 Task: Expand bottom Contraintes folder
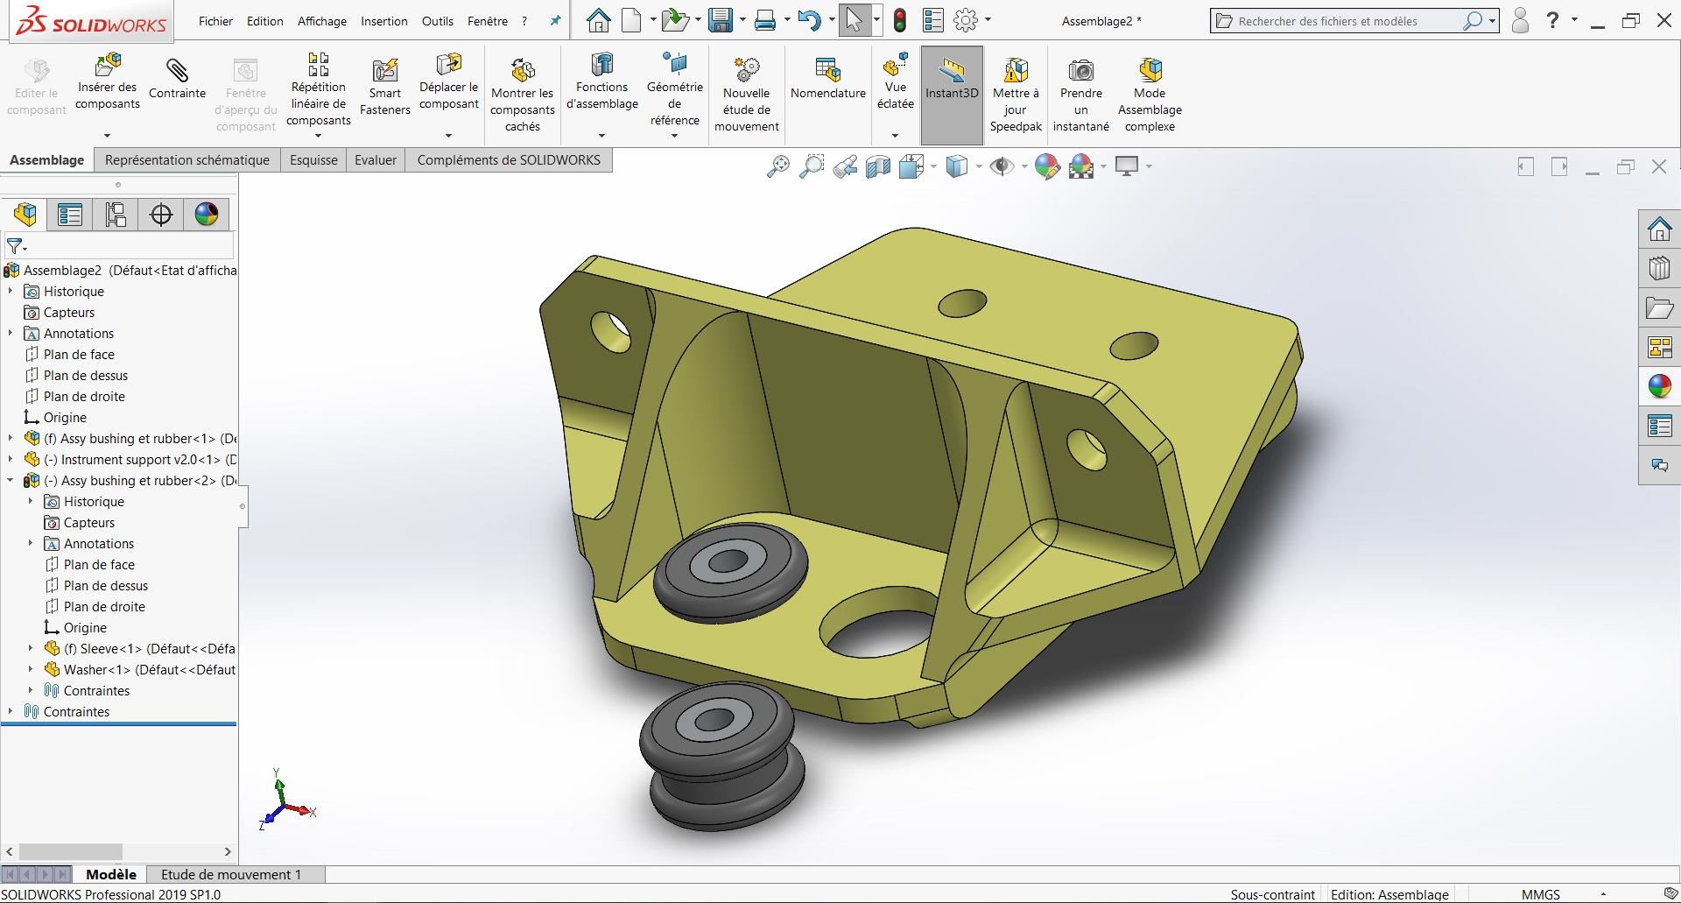[x=11, y=711]
